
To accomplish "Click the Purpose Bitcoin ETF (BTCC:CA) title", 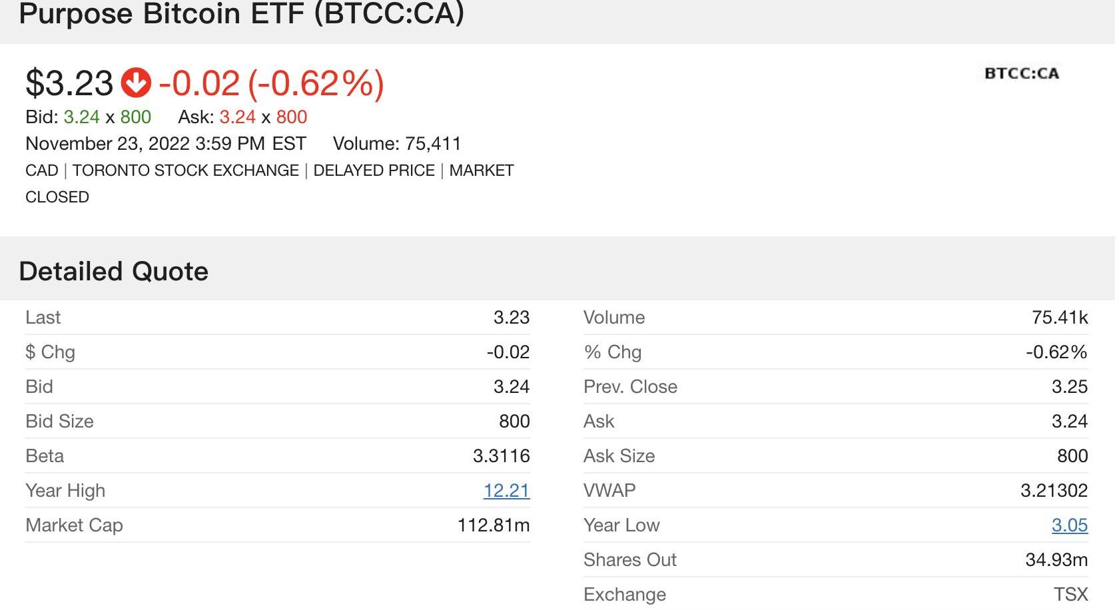I will click(x=242, y=14).
